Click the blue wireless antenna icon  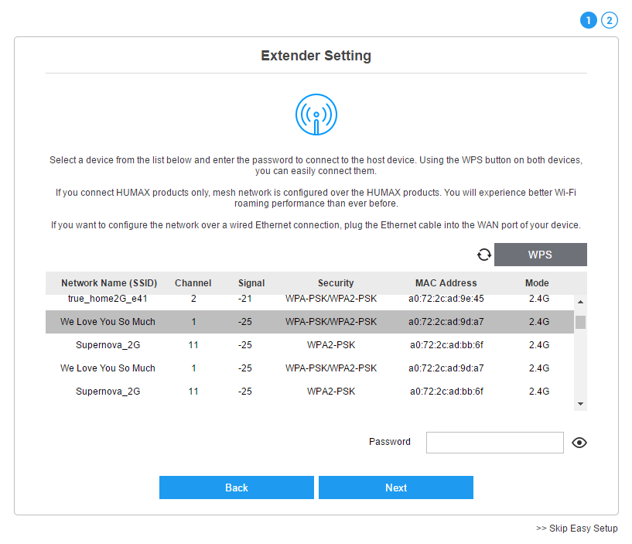pos(316,115)
